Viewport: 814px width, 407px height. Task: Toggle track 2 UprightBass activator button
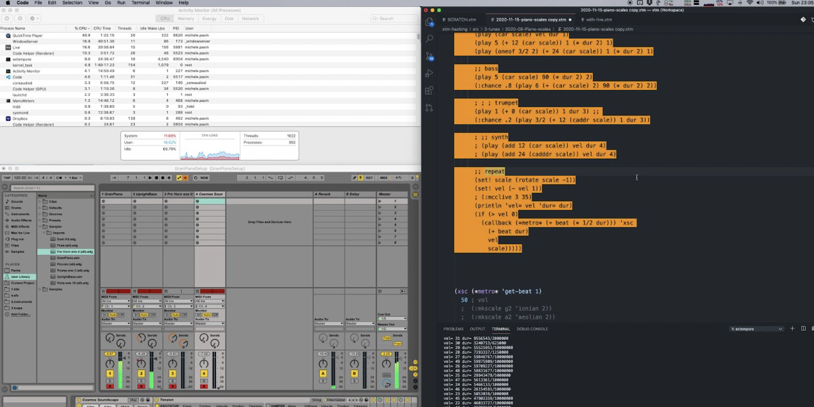click(x=141, y=373)
